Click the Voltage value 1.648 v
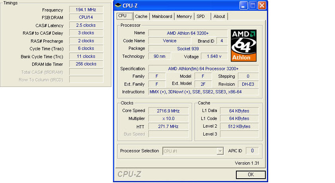 tap(214, 56)
